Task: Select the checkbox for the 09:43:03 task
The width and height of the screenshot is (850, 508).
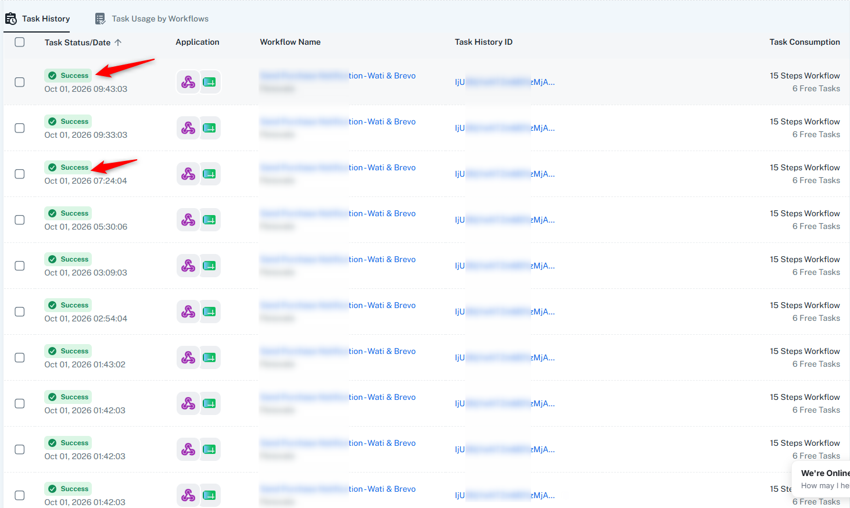Action: pos(20,82)
